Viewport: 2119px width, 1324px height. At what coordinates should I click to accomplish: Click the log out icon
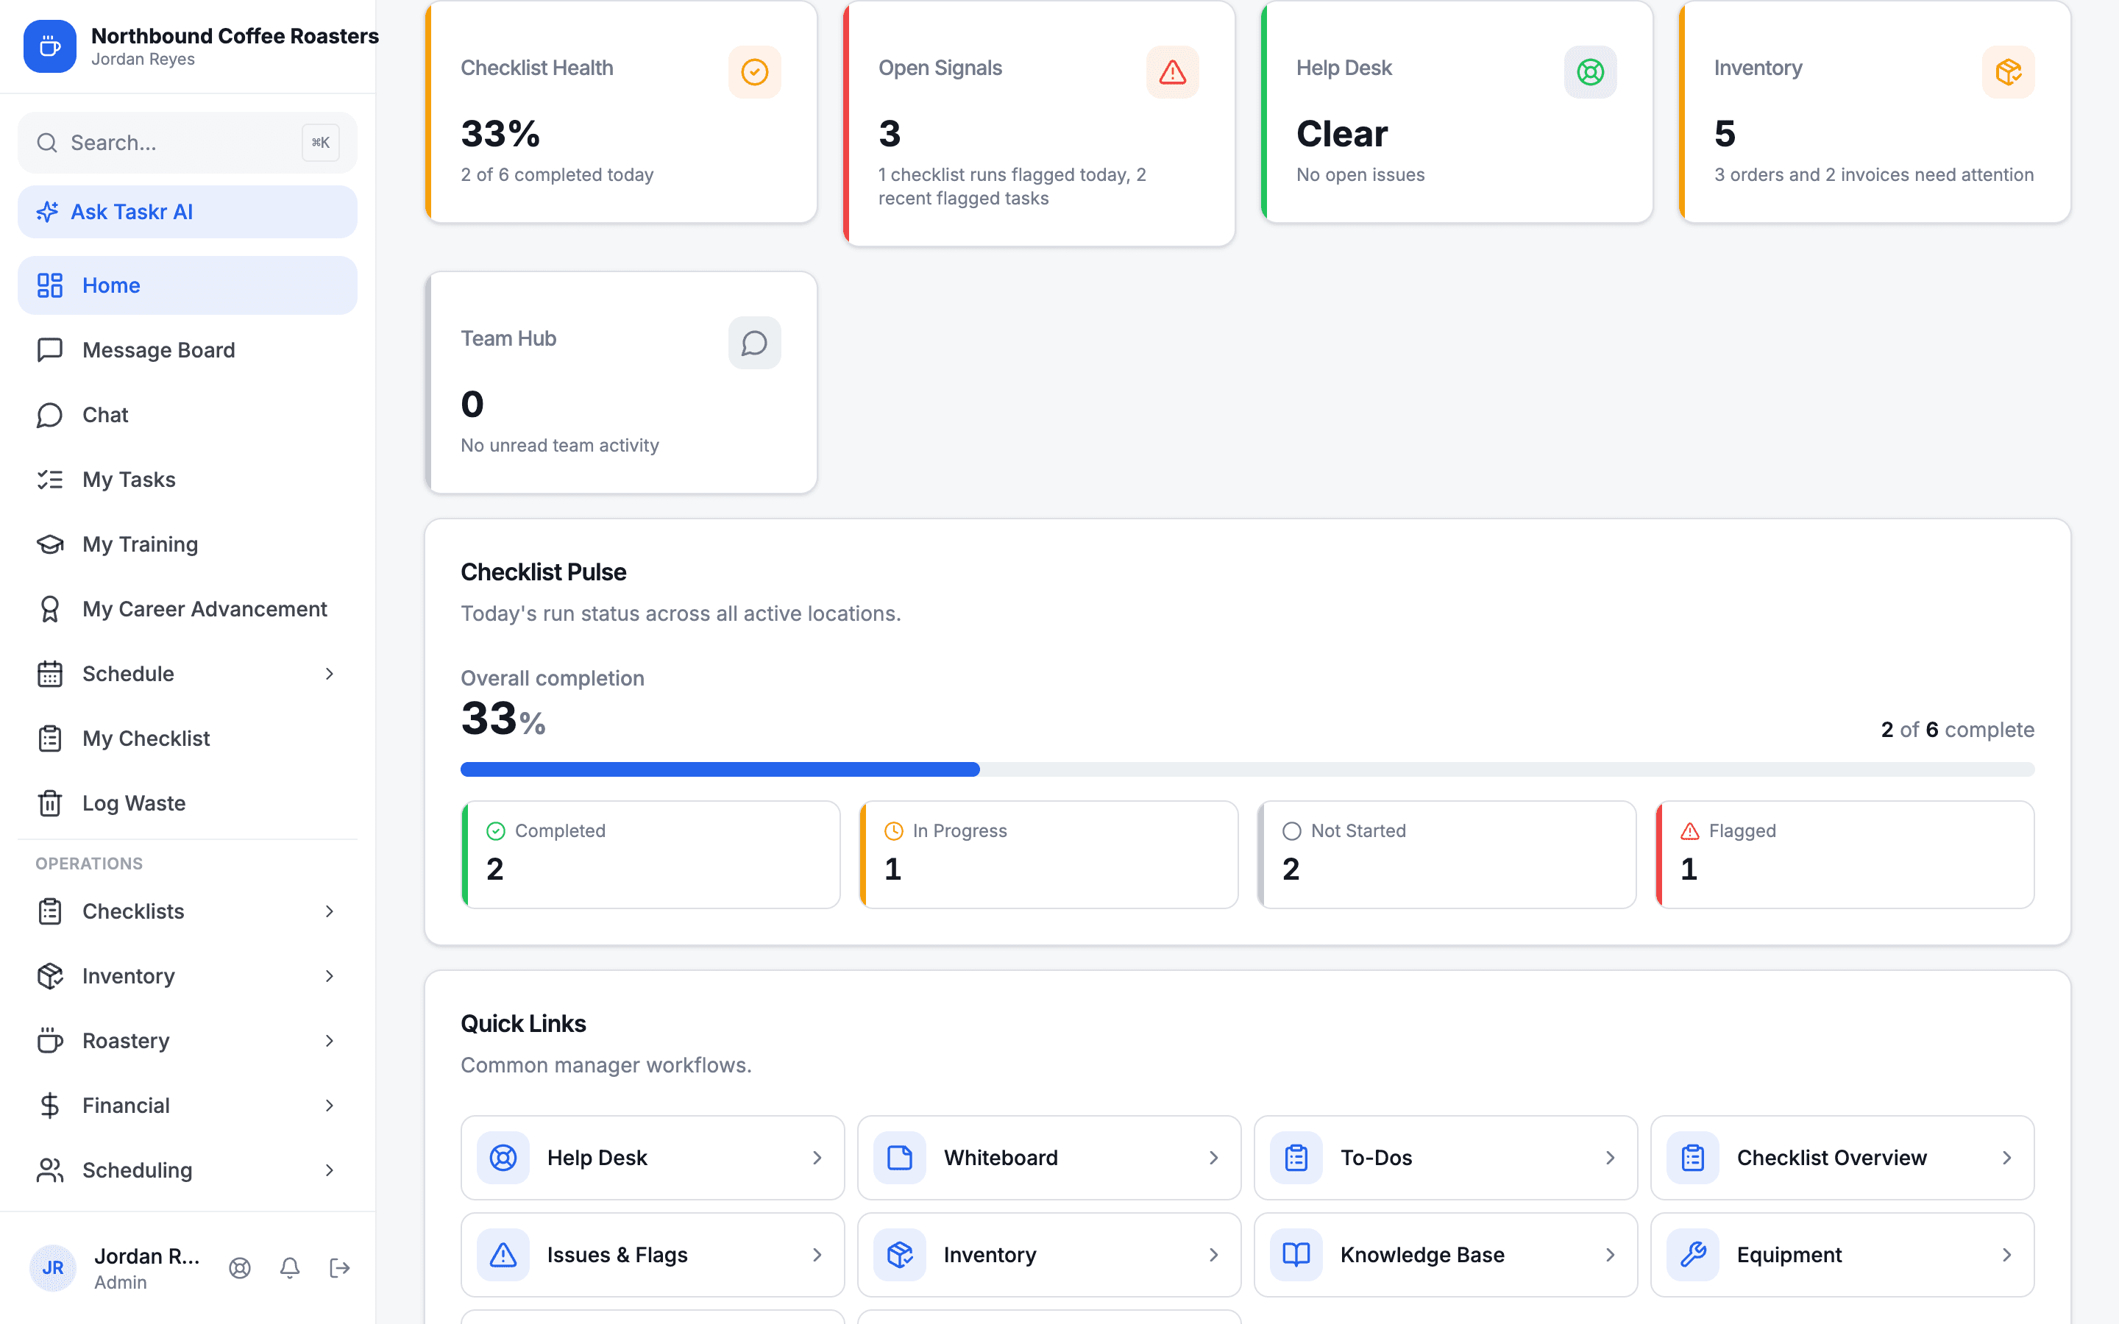point(340,1268)
